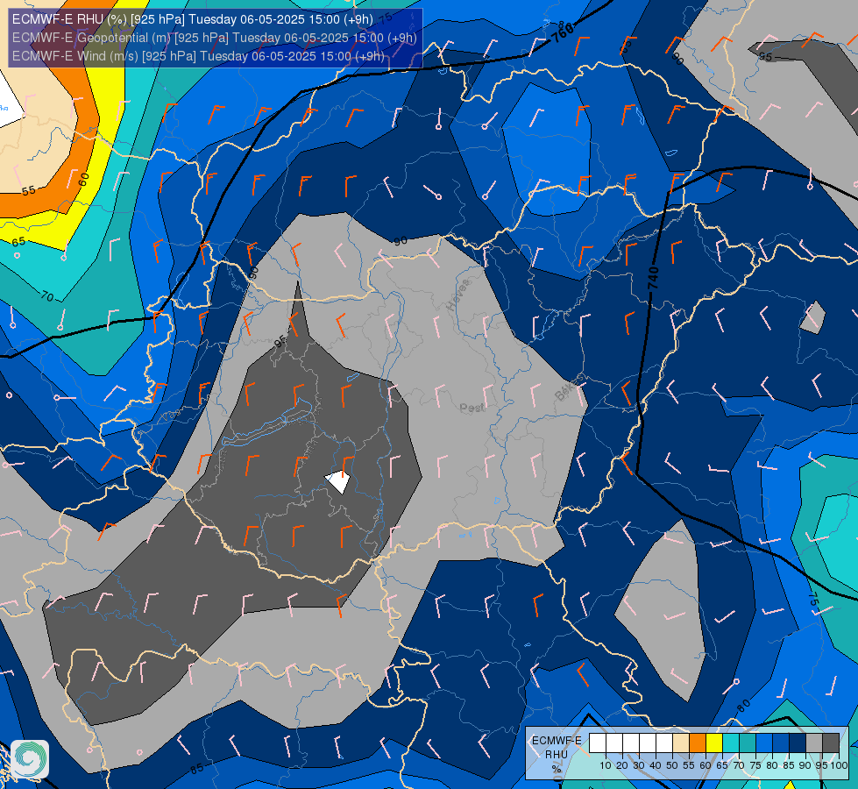Screen dimensions: 858x789
Task: Click the bold 740 geopotential contour label
Action: [x=653, y=278]
